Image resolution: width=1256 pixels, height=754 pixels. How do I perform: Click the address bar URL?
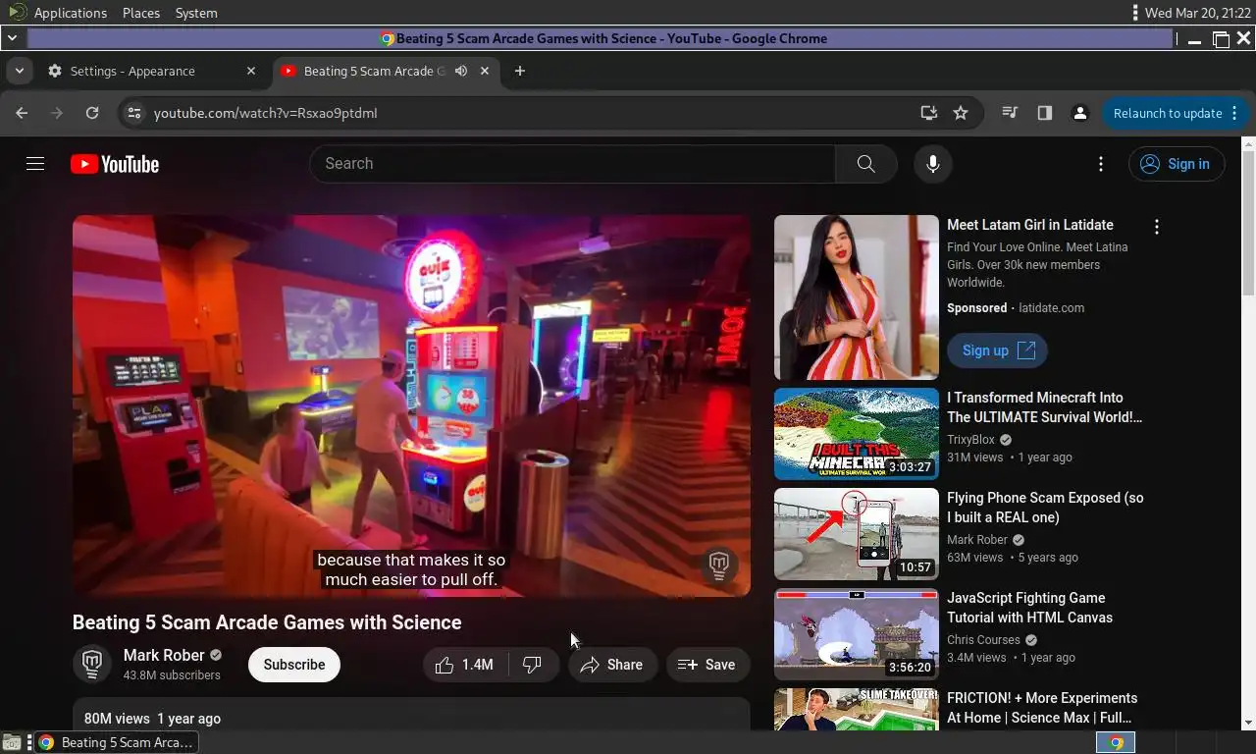(x=266, y=113)
